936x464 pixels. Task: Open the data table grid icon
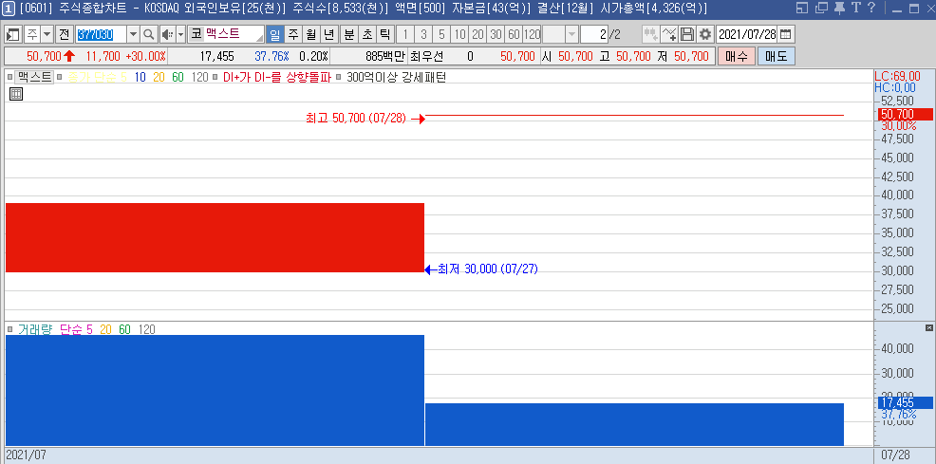pyautogui.click(x=16, y=94)
